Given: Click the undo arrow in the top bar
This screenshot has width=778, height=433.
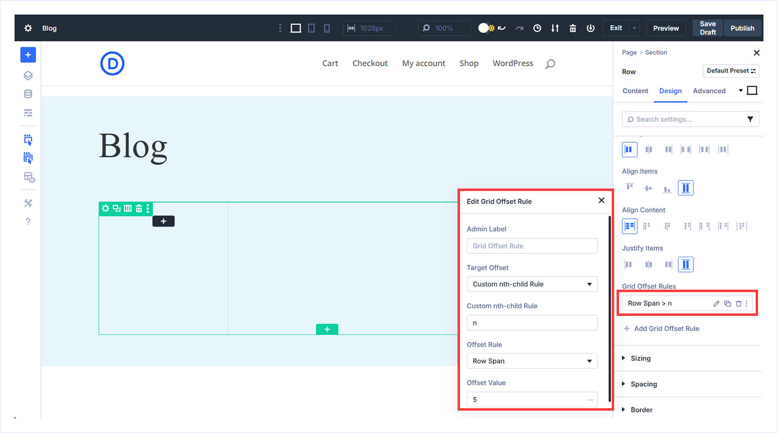Looking at the screenshot, I should pos(502,28).
